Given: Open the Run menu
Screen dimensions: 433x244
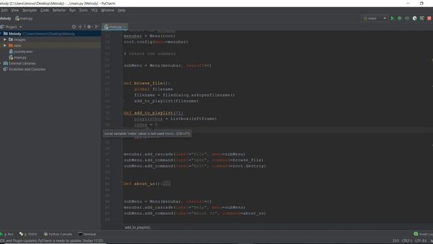Looking at the screenshot, I should 72,10.
